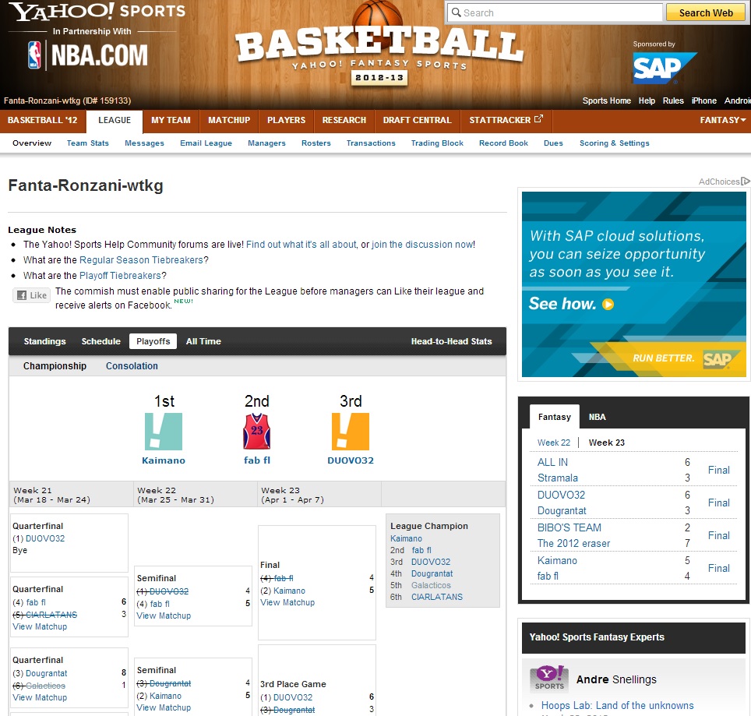The width and height of the screenshot is (751, 716).
Task: Expand the Fantasy dropdown menu
Action: click(722, 120)
